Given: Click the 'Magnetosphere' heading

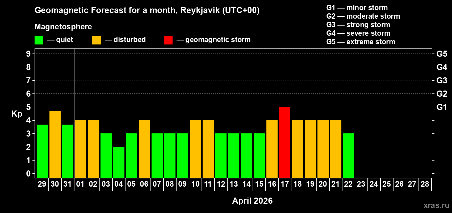Looking at the screenshot, I should 63,27.
